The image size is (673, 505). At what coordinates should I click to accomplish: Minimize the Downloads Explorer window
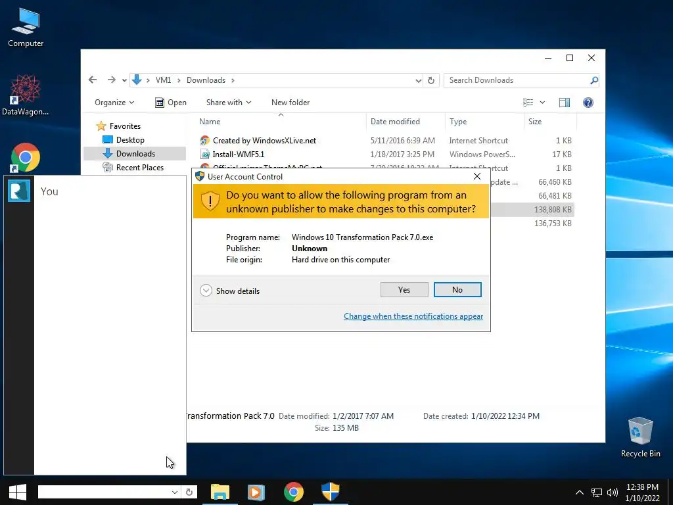click(x=548, y=58)
